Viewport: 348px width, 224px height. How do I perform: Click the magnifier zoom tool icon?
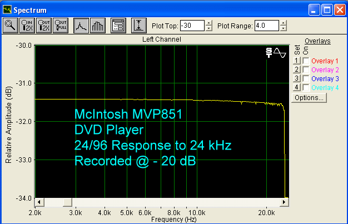pos(11,26)
